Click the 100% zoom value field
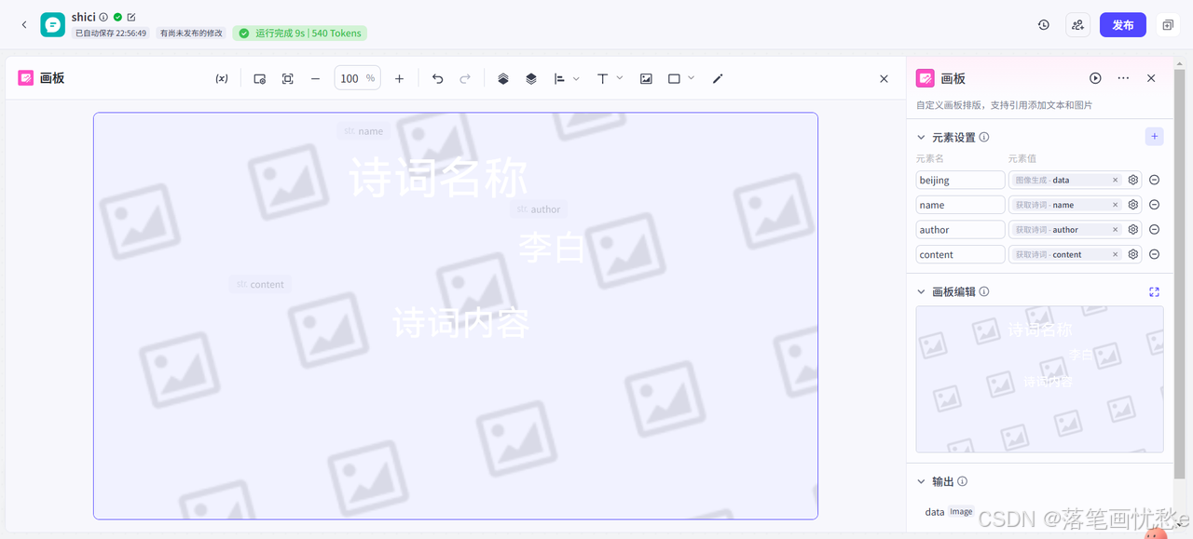1193x539 pixels. tap(358, 79)
